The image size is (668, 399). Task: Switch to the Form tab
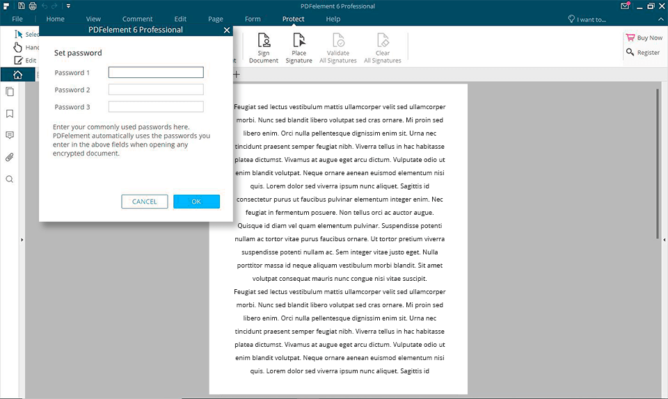(x=253, y=19)
